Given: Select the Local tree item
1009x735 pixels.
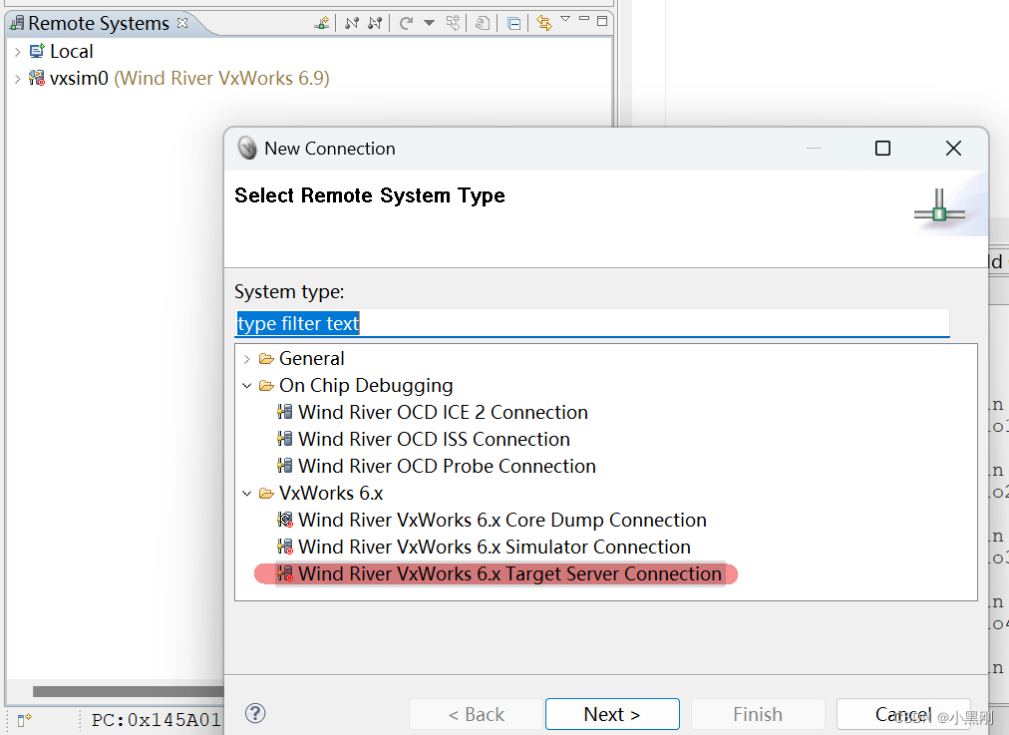Looking at the screenshot, I should tap(72, 52).
